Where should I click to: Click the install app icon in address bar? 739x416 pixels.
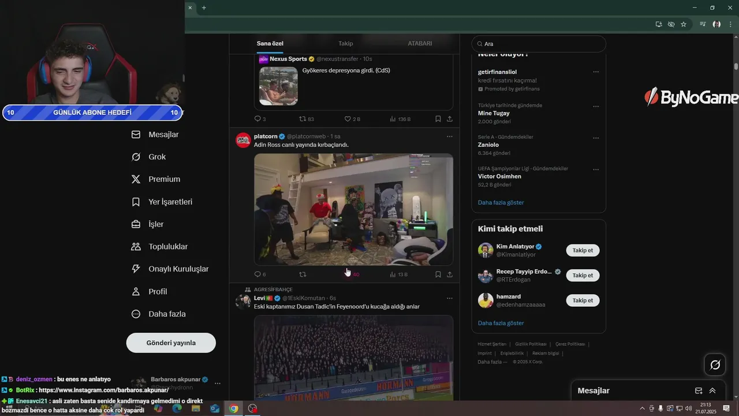(659, 24)
